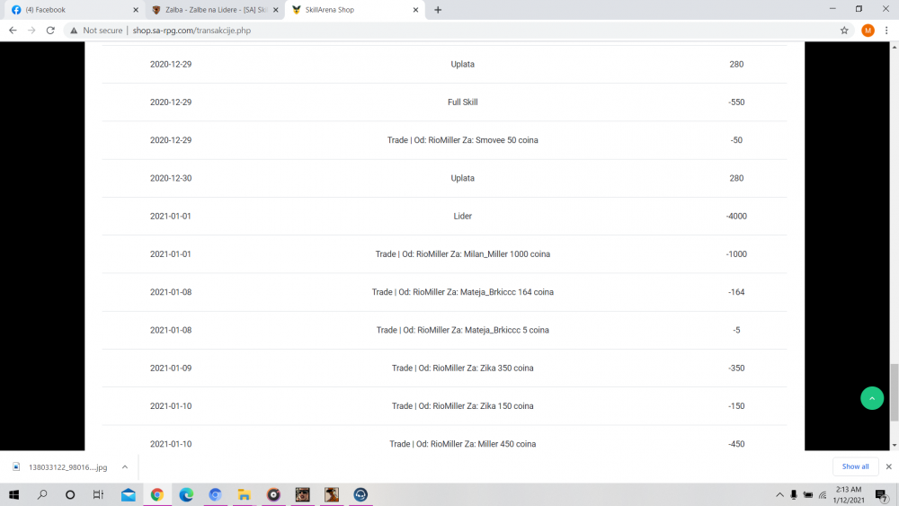Bookmark this page with the star icon

tap(844, 30)
